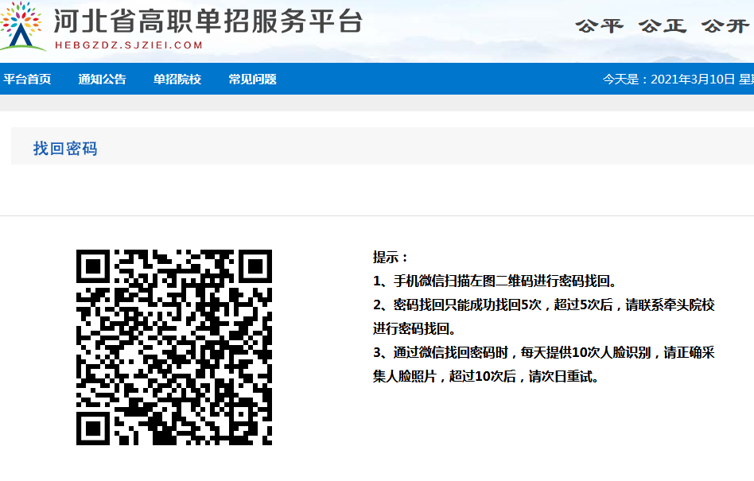This screenshot has height=481, width=754.
Task: Click the WeChat QR code image
Action: pos(174,347)
